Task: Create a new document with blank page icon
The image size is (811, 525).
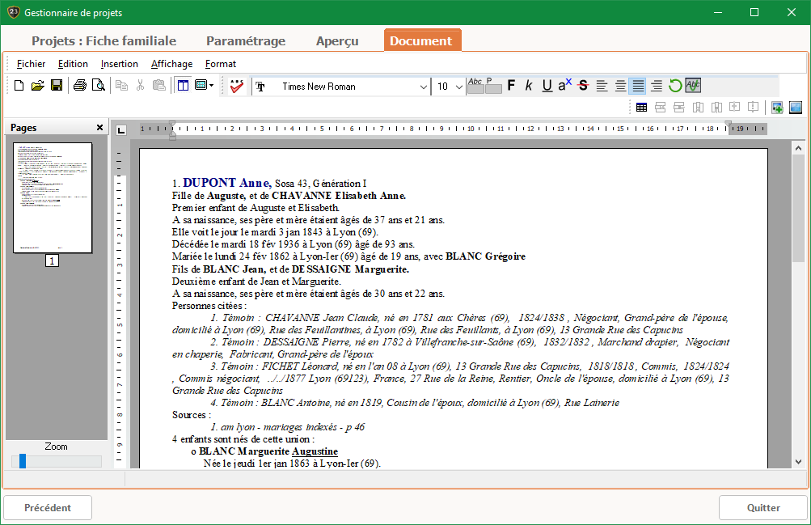Action: coord(19,86)
